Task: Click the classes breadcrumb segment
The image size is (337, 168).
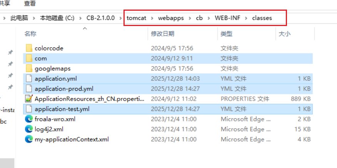Action: [262, 18]
